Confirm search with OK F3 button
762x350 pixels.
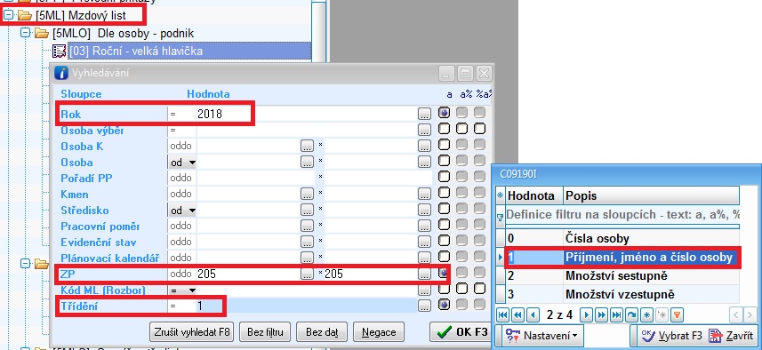(461, 332)
